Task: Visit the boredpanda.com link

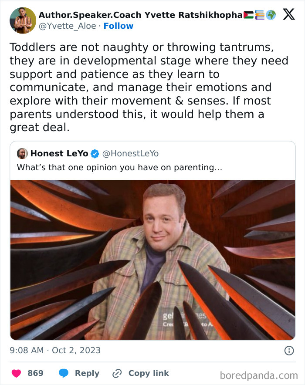Action: coord(258,373)
